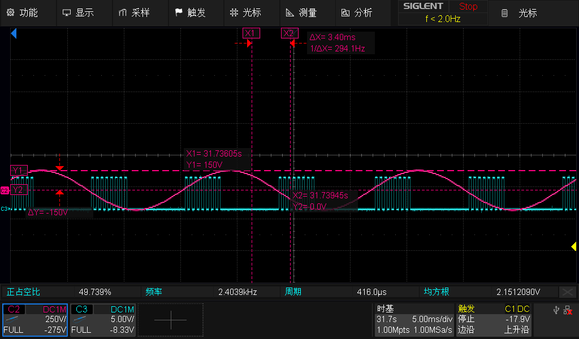This screenshot has height=339, width=579.
Task: Click the C3 probe icon
Action: (x=80, y=319)
